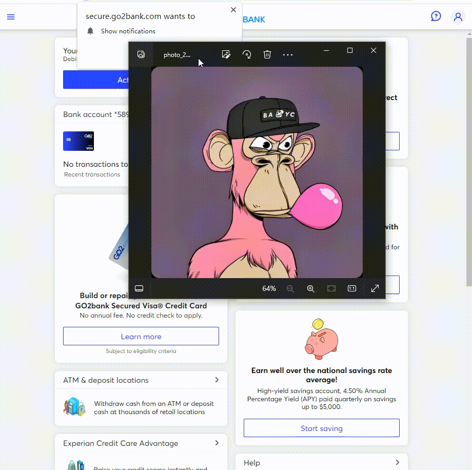472x470 pixels.
Task: Click the photo_2... file name title
Action: pos(177,55)
